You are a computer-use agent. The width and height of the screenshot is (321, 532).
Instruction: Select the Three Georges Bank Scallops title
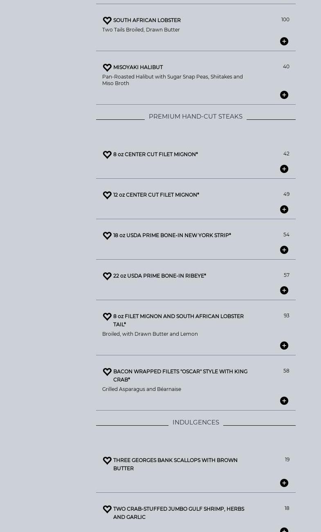(175, 464)
